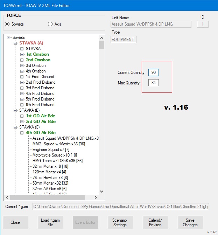218x235 pixels.
Task: Select 76mm Howitzer x8 row
Action: (50, 178)
